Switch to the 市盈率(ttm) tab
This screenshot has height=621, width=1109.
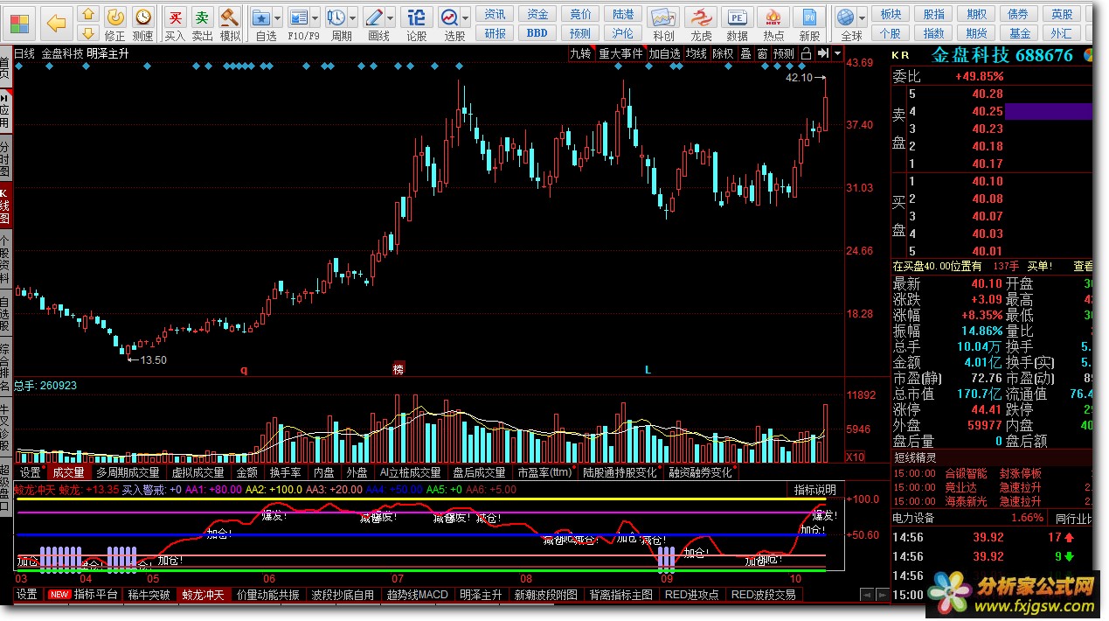click(544, 472)
